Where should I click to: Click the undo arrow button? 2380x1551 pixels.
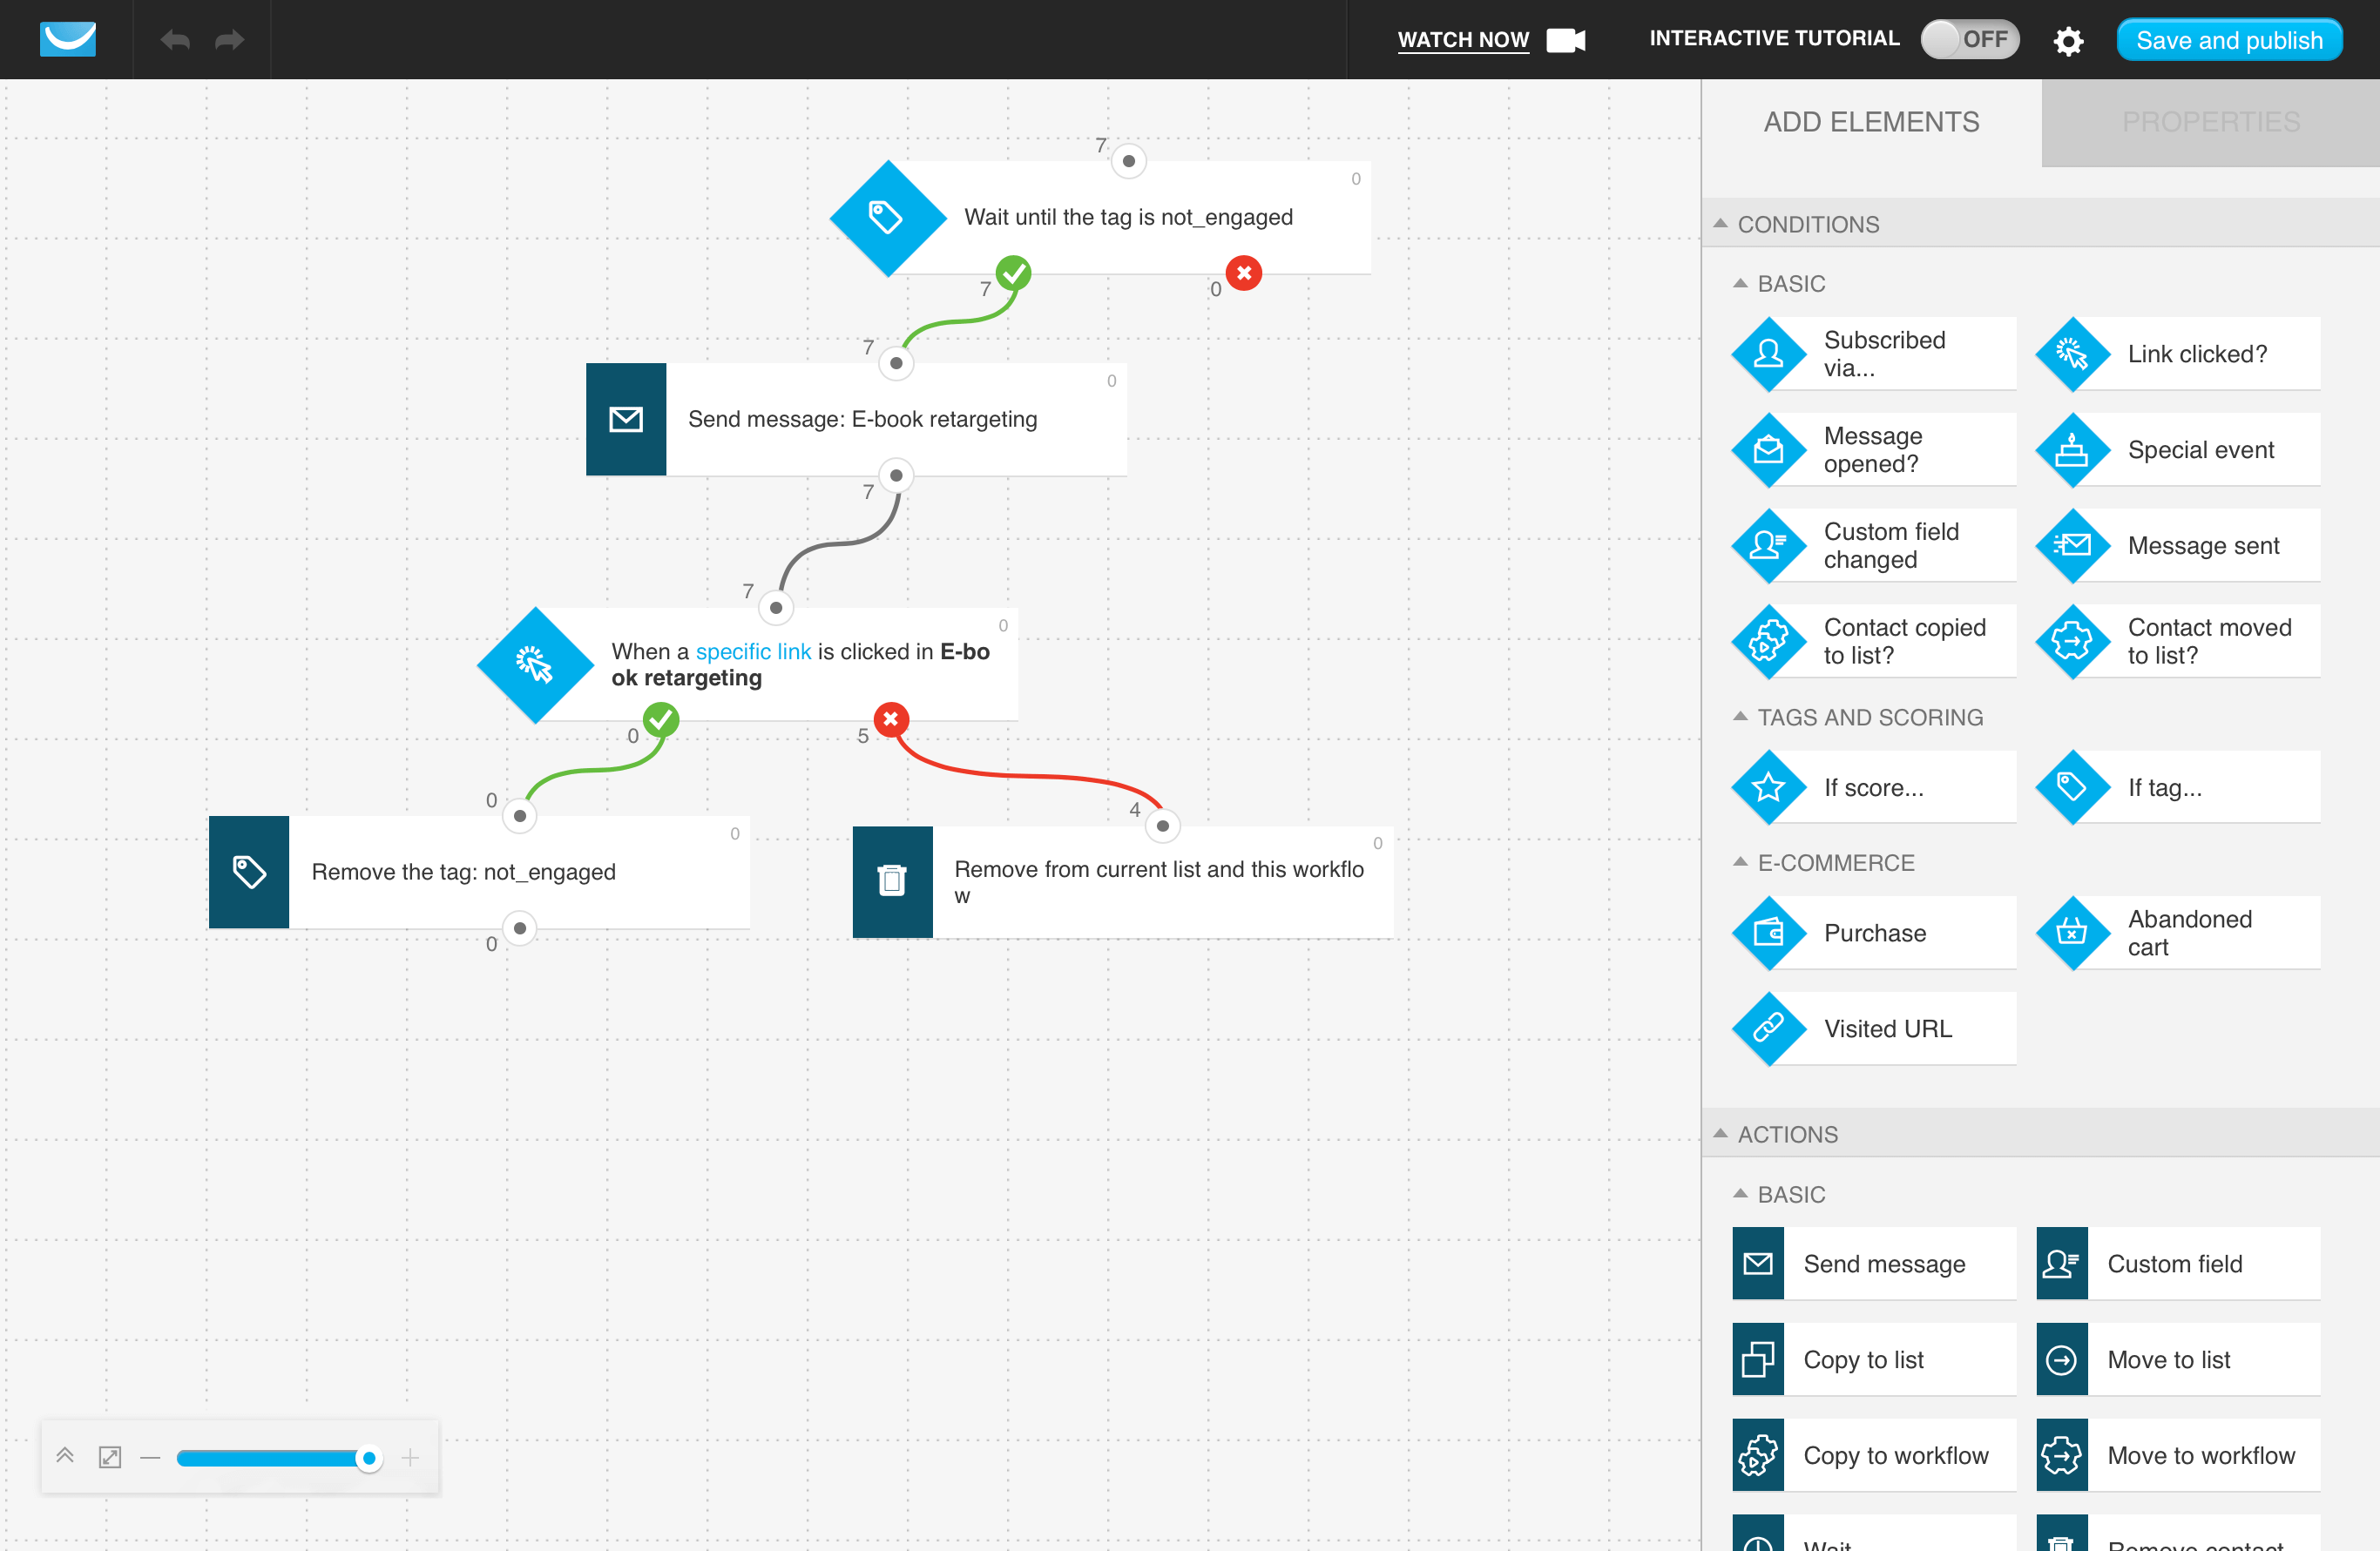coord(175,38)
